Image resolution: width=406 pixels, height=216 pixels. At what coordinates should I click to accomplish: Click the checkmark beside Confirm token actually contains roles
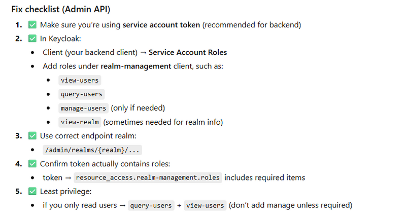pos(32,163)
